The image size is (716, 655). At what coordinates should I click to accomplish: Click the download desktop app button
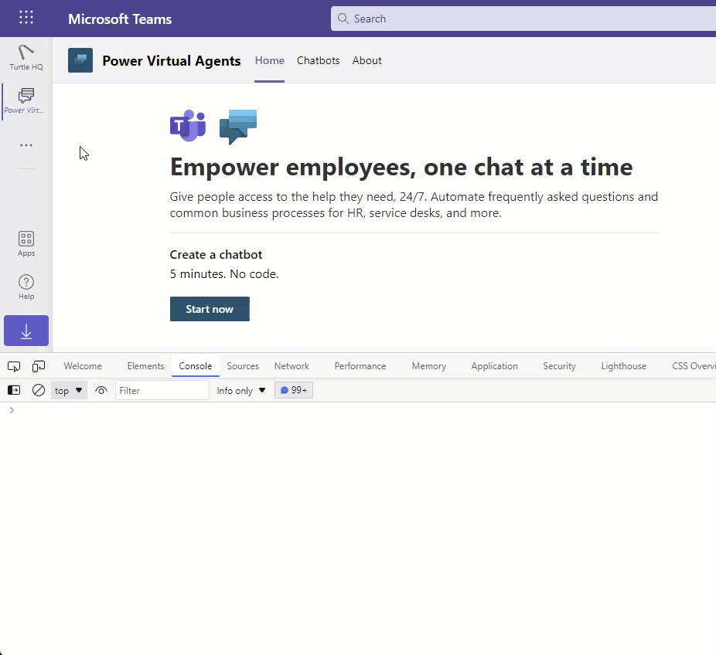pos(26,331)
